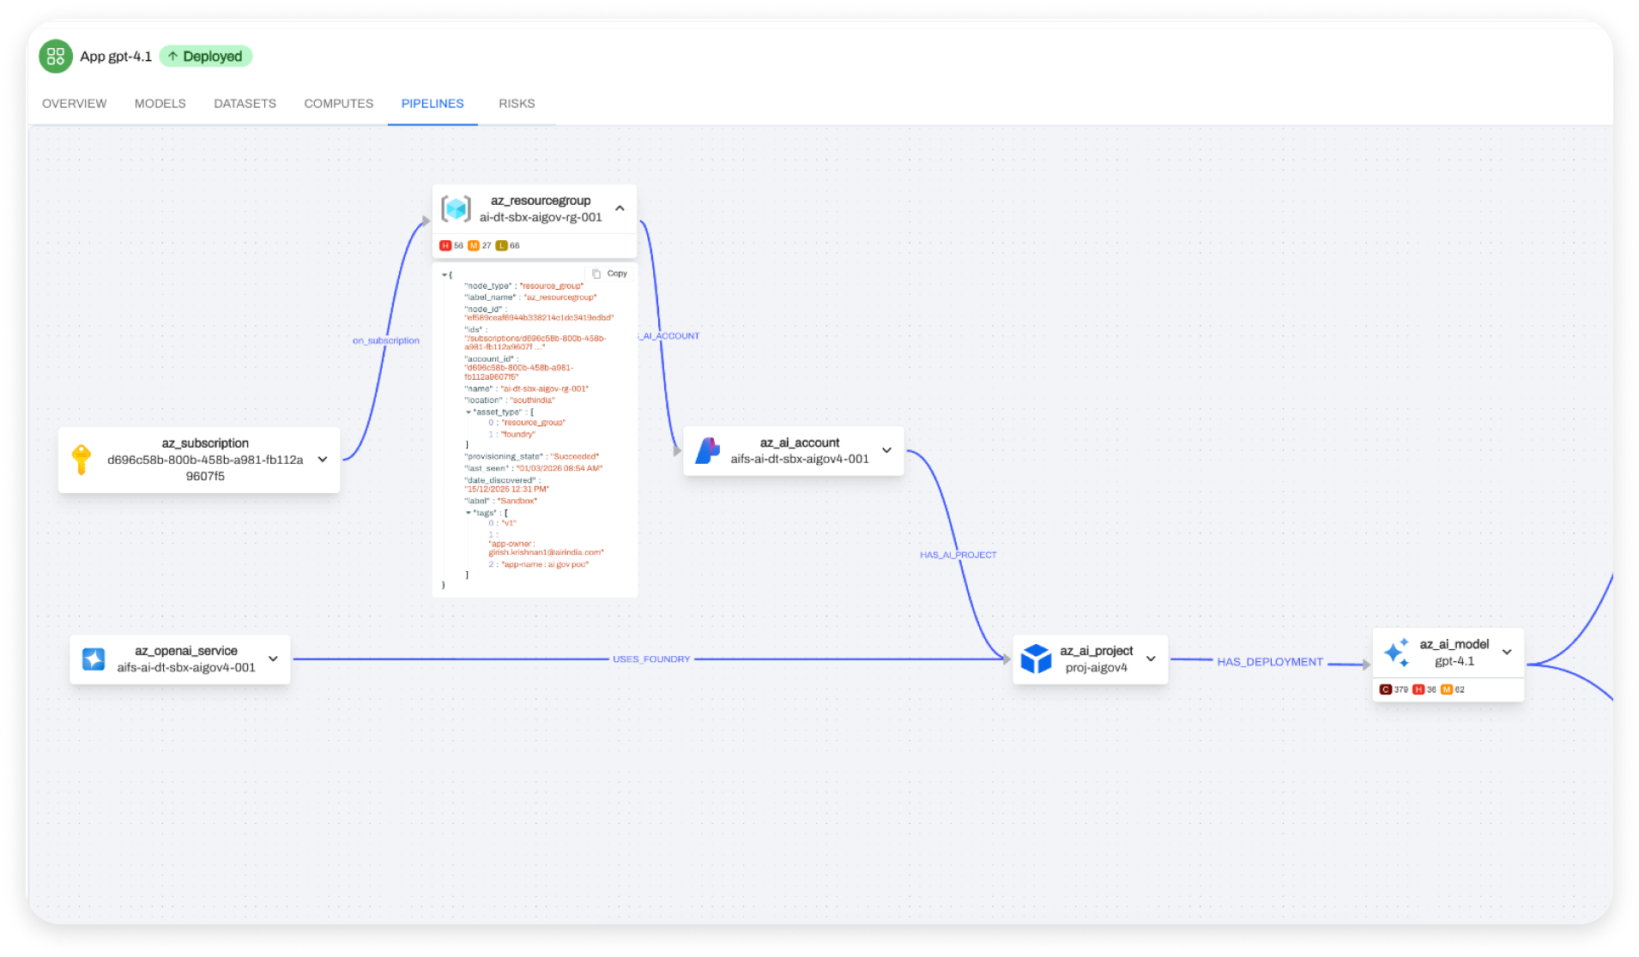Collapse the root JSON object triangle
The height and width of the screenshot is (957, 1639).
click(445, 275)
